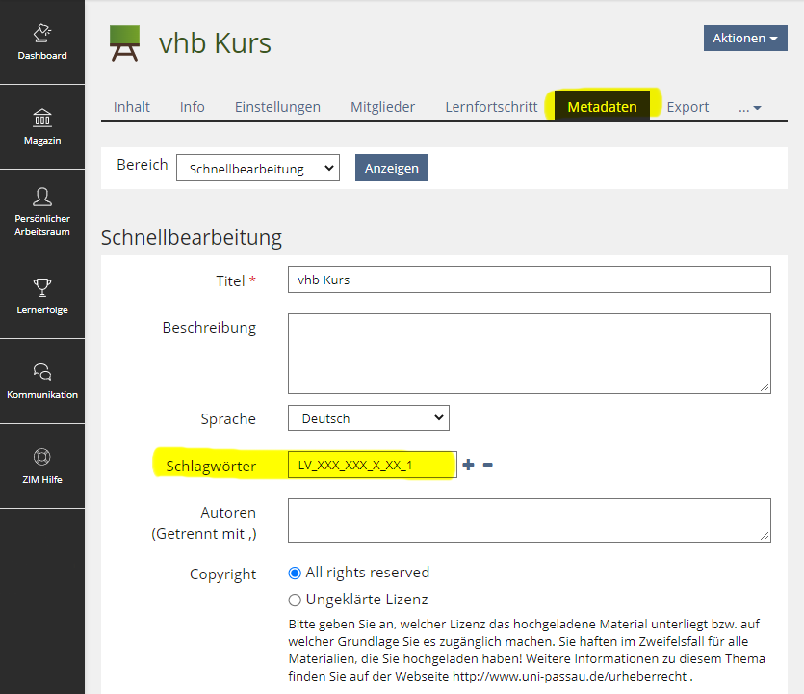804x694 pixels.
Task: Open Magazin in the sidebar
Action: tap(41, 126)
